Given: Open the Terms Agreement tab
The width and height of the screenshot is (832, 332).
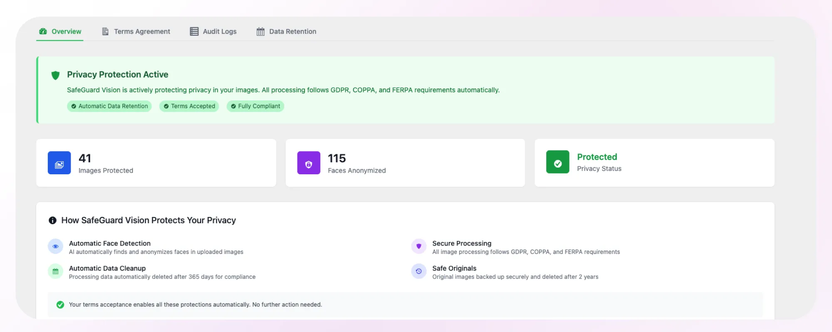Looking at the screenshot, I should point(136,32).
